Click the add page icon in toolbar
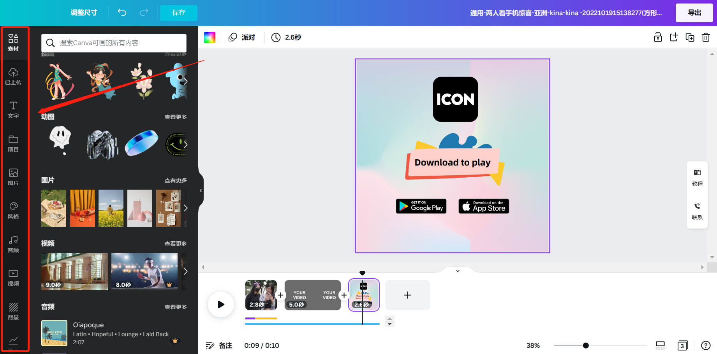Image resolution: width=717 pixels, height=354 pixels. 674,37
